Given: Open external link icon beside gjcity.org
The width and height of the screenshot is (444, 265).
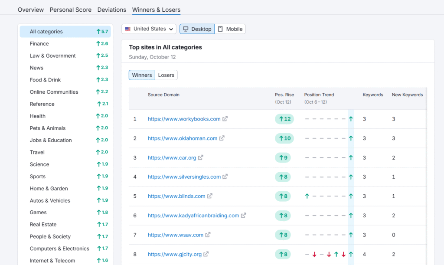Looking at the screenshot, I should [206, 254].
